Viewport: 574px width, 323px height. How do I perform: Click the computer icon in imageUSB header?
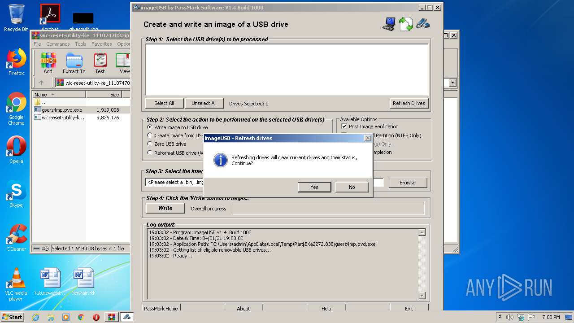coord(389,24)
